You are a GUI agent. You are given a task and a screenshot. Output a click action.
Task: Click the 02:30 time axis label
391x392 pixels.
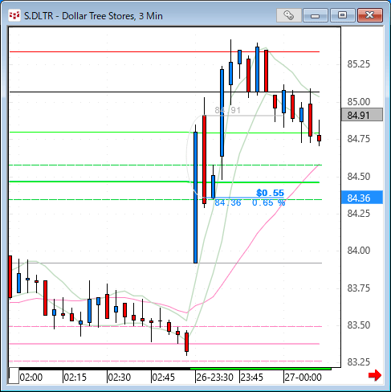click(x=120, y=378)
